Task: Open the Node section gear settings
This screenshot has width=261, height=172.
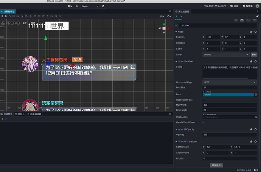Action: tap(256, 32)
